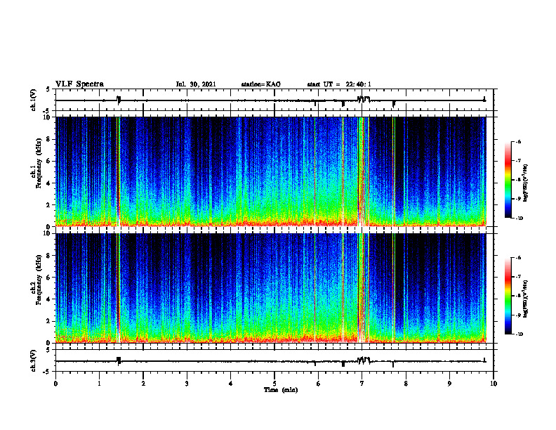
Task: Click the date "Jul. 30, 2021"
Action: (196, 84)
